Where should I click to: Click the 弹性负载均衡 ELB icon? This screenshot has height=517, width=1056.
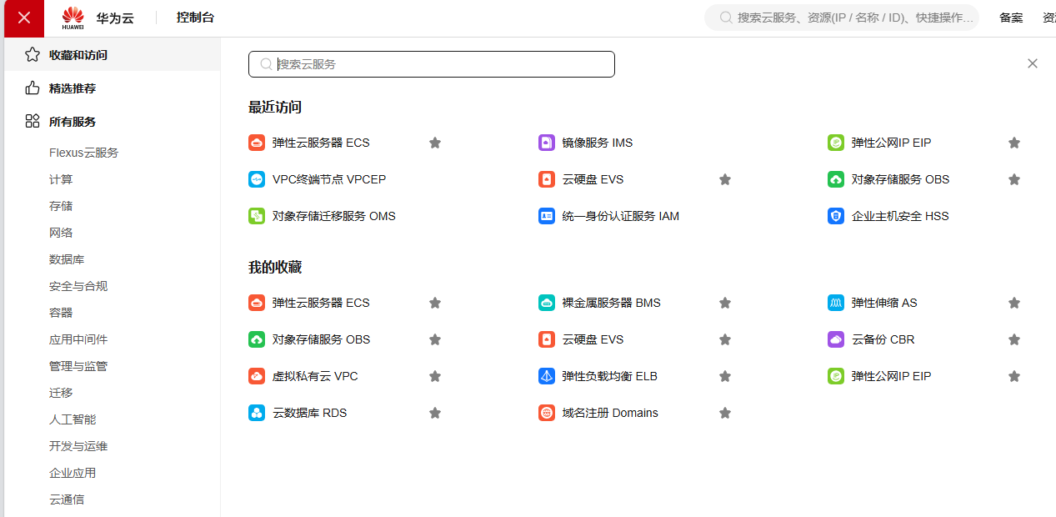[547, 376]
